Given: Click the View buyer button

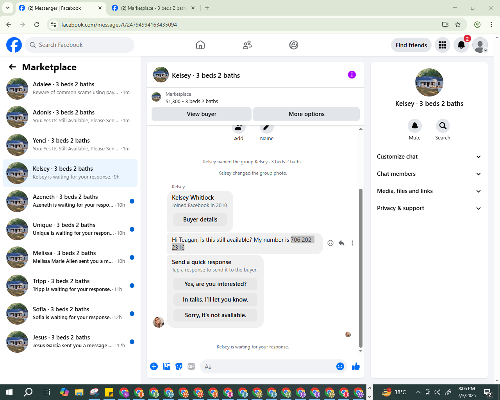Looking at the screenshot, I should 202,114.
